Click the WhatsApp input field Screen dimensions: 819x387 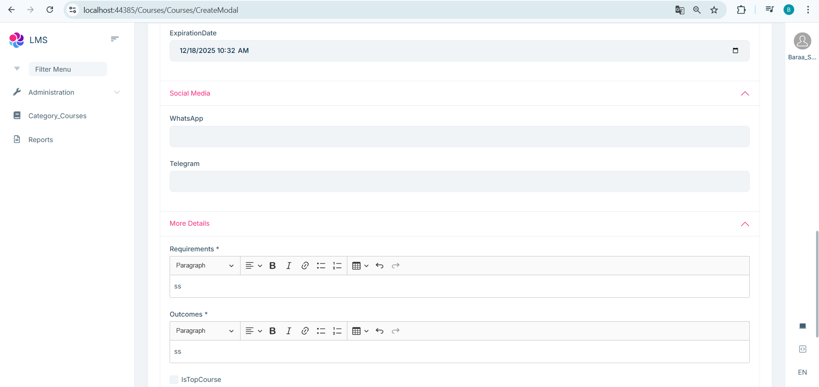coord(459,137)
